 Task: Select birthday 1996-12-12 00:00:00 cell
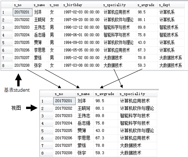pyautogui.click(x=82, y=27)
